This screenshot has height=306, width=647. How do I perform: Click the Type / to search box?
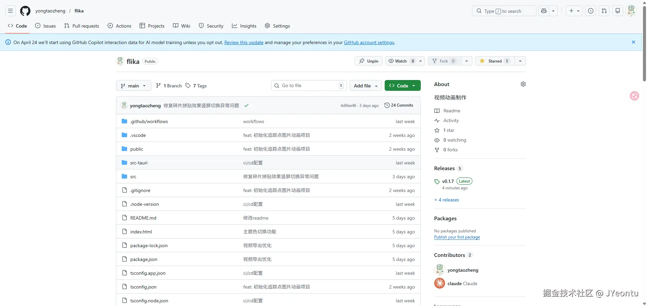504,11
